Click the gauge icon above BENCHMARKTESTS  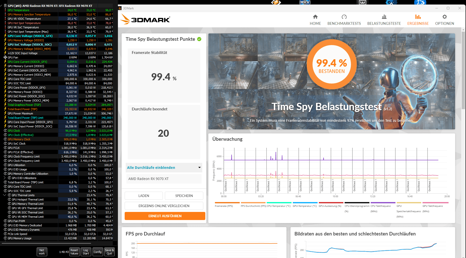click(344, 17)
